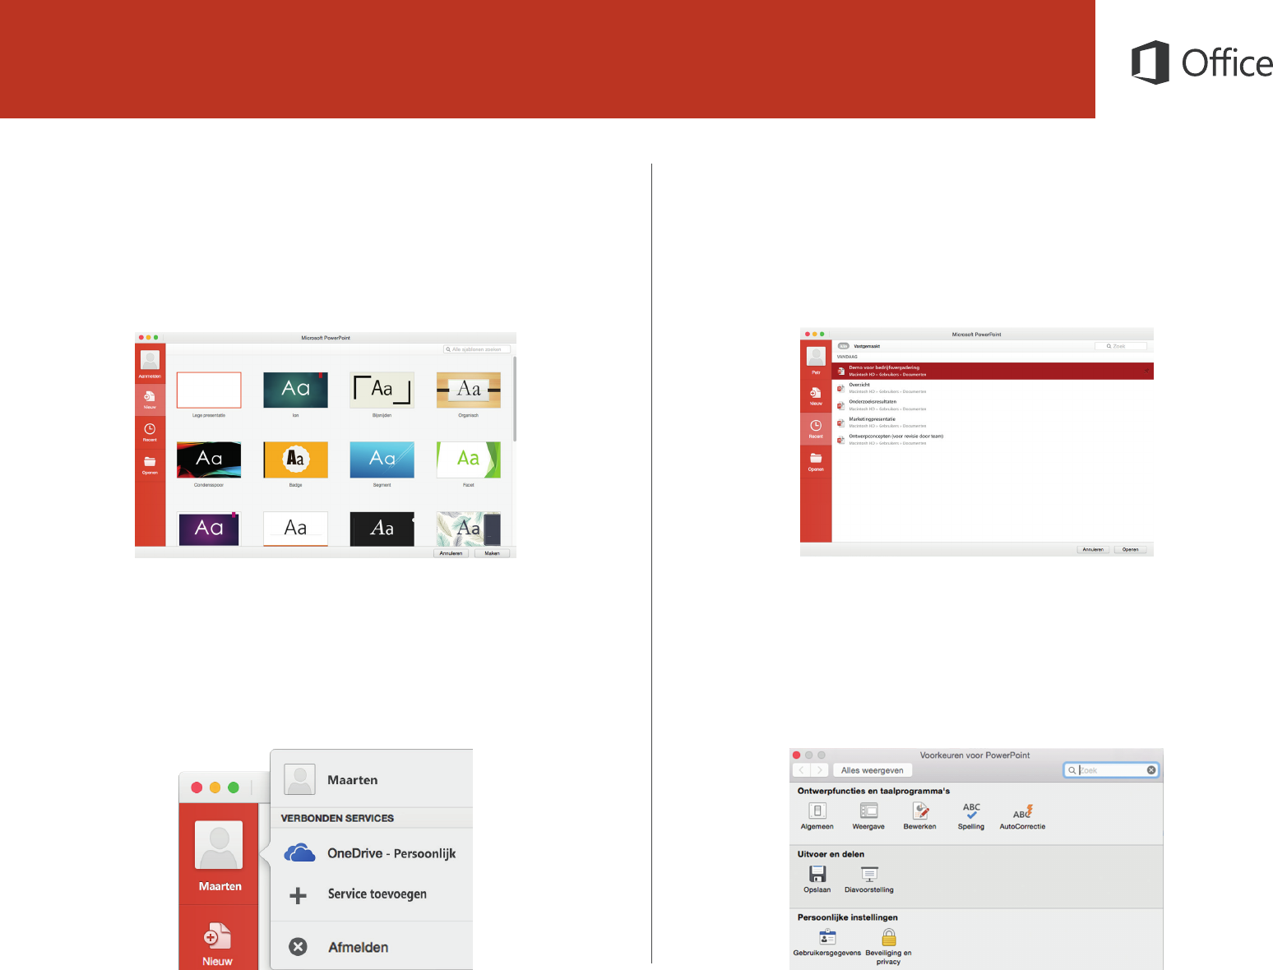Viewport: 1273px width, 970px height.
Task: Select the 'Onderzoeksresultaten' recent file
Action: (993, 405)
